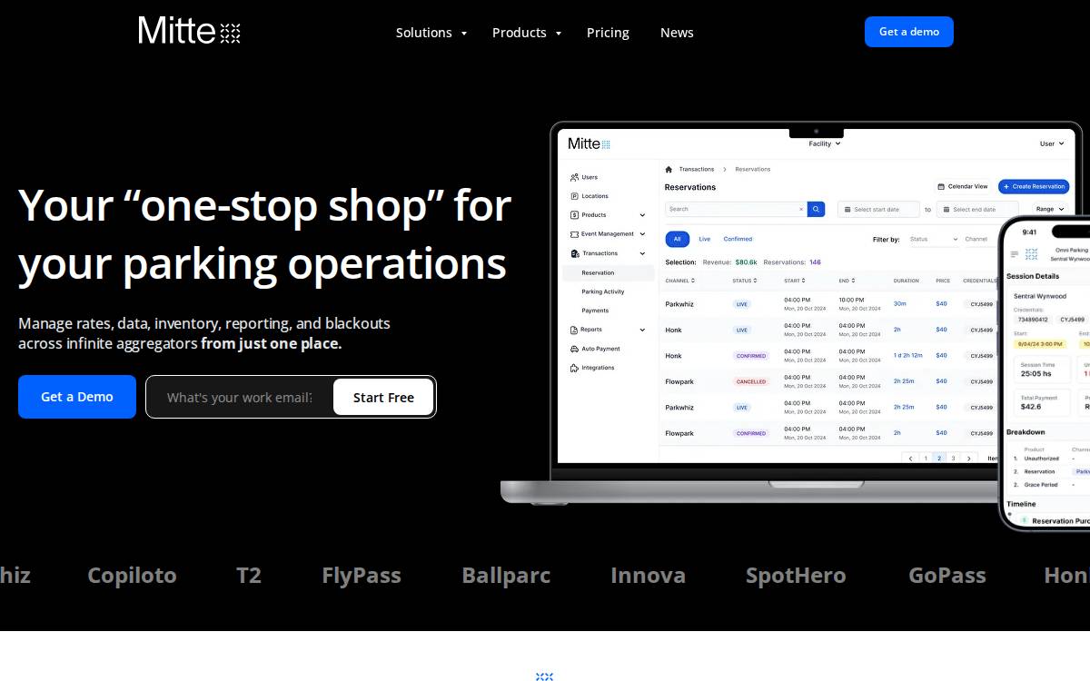Click the Reports document icon in the sidebar

575,330
